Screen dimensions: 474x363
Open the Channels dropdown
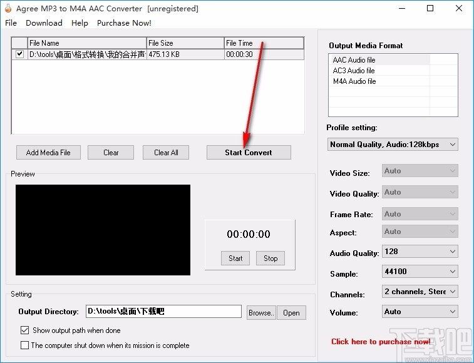click(x=420, y=292)
